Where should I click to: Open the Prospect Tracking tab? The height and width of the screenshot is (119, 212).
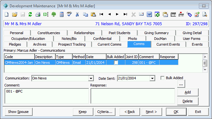(x=72, y=44)
